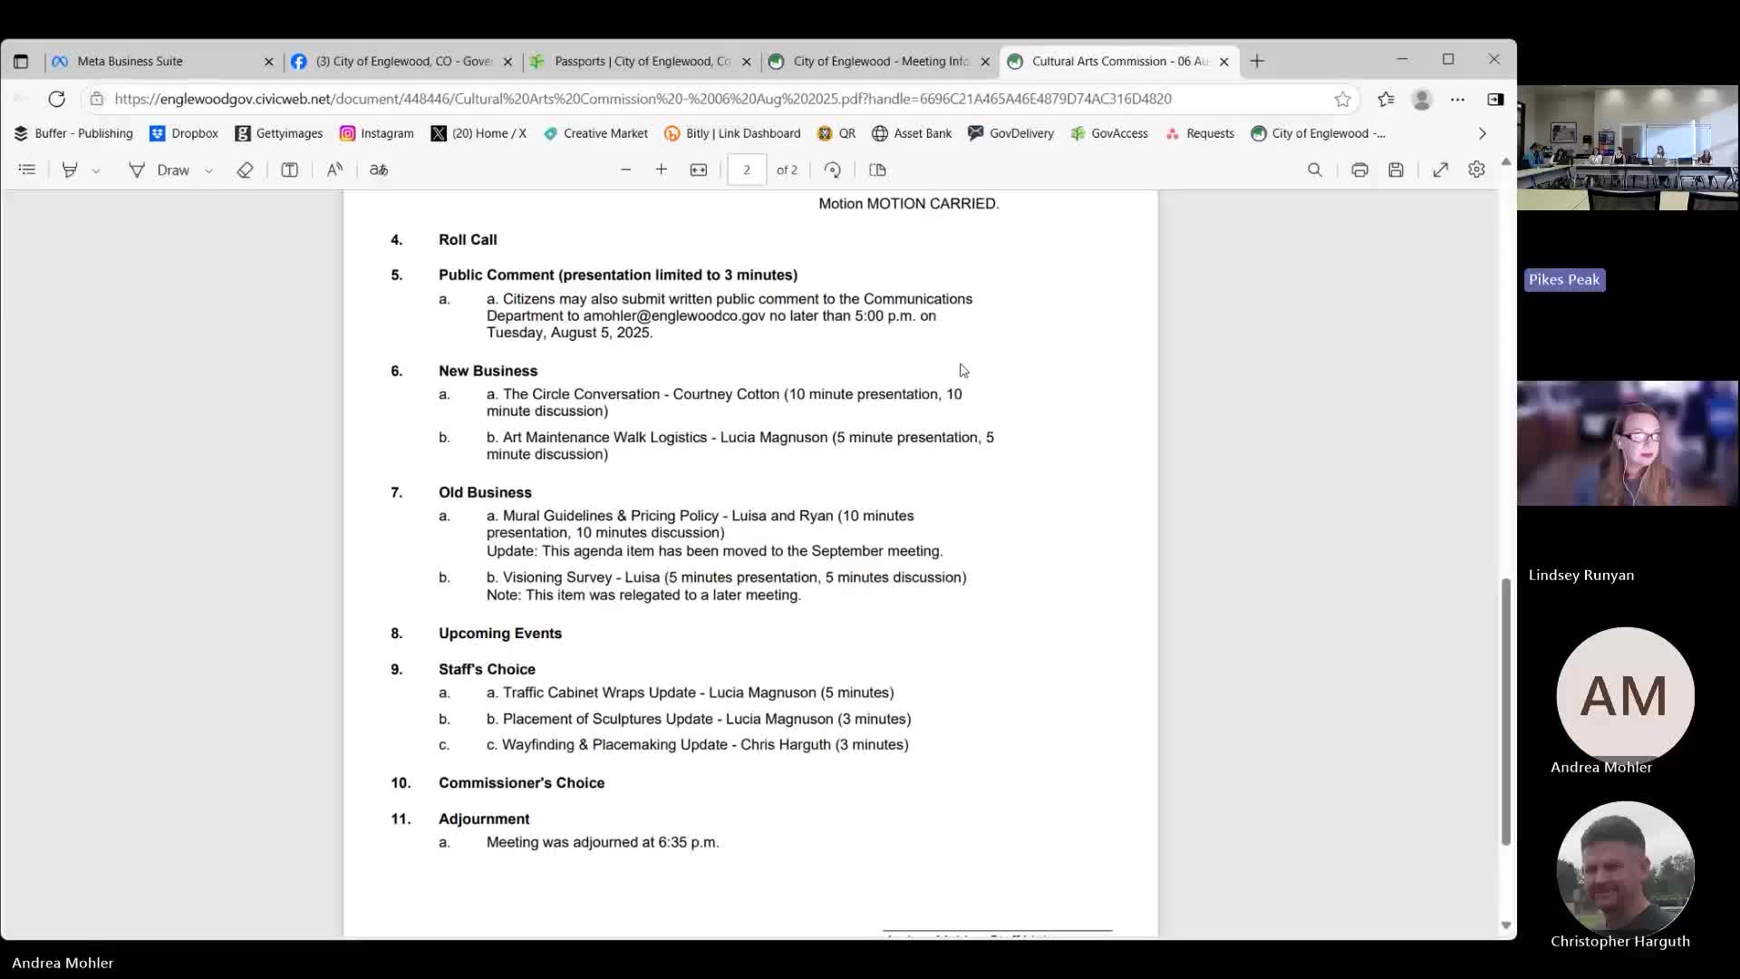Save the PDF with disk icon
This screenshot has height=979, width=1740.
1396,170
